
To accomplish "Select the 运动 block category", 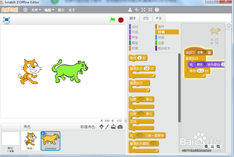I will pos(135,27).
